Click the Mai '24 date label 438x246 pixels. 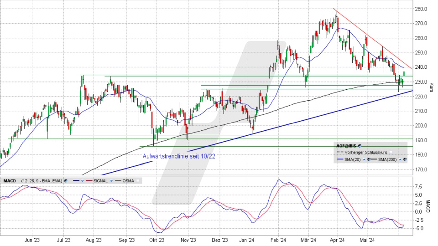coord(367,240)
